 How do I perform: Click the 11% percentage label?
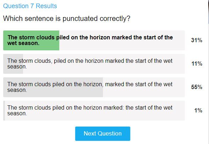pyautogui.click(x=197, y=64)
